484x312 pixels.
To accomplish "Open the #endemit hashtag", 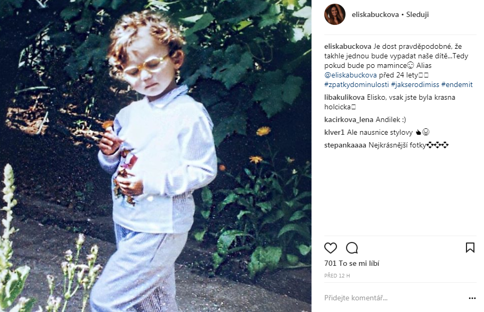I will pyautogui.click(x=457, y=84).
